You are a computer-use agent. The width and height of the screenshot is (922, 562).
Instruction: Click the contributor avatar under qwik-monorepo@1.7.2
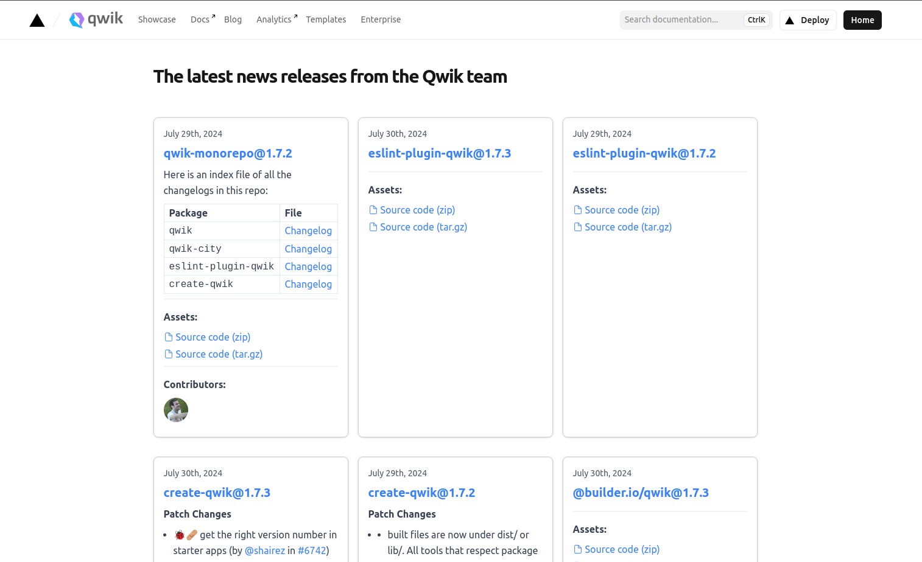176,410
